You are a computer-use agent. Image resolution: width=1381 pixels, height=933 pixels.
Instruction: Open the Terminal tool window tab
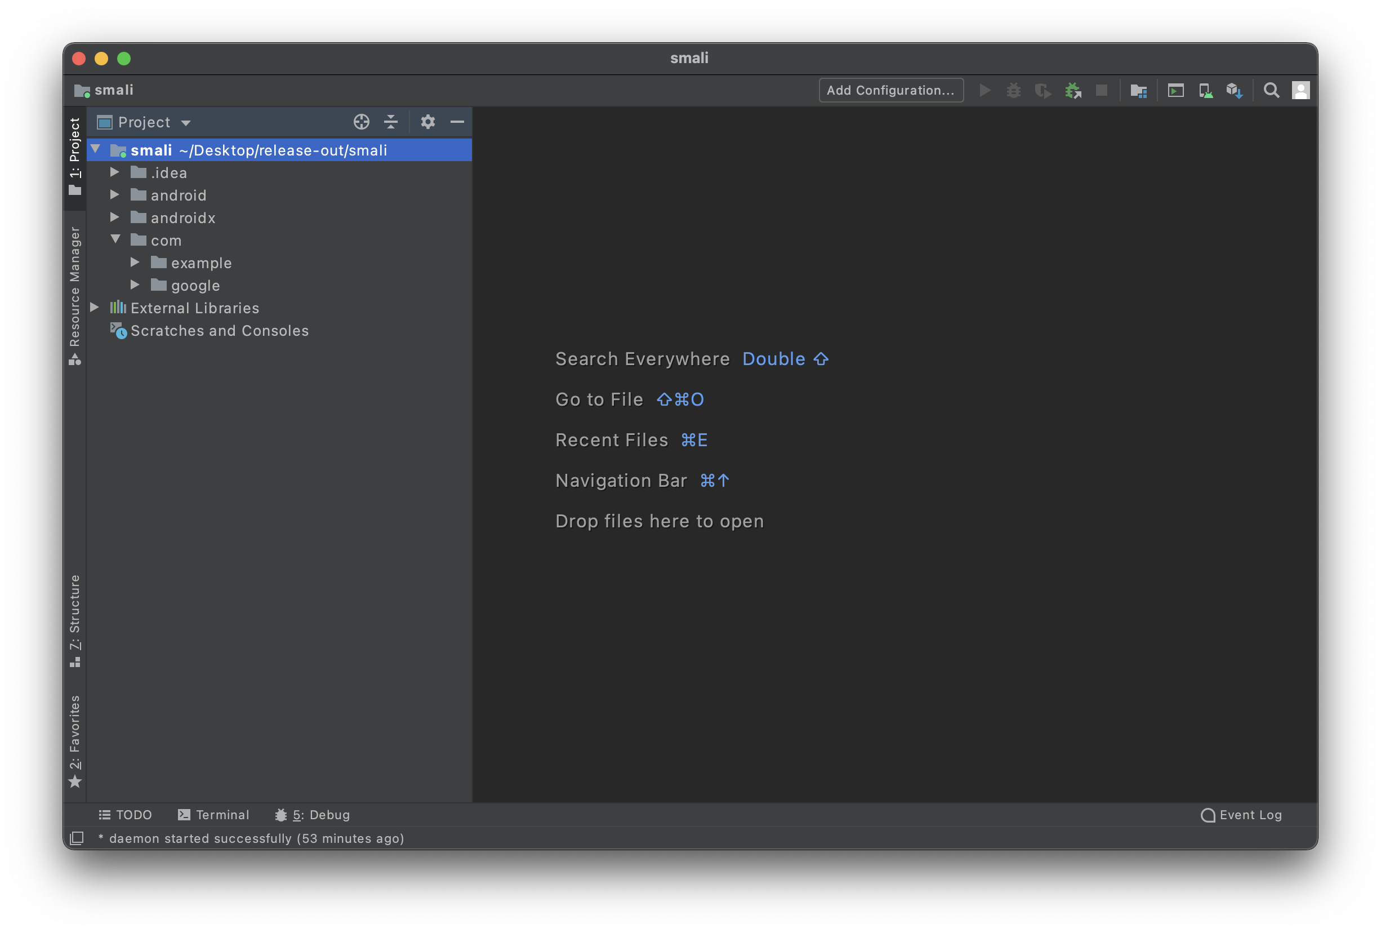pos(214,815)
